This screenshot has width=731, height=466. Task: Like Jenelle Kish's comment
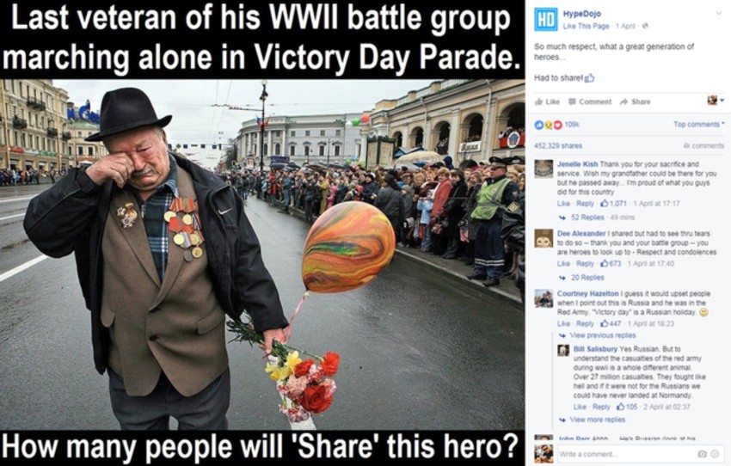click(x=563, y=204)
